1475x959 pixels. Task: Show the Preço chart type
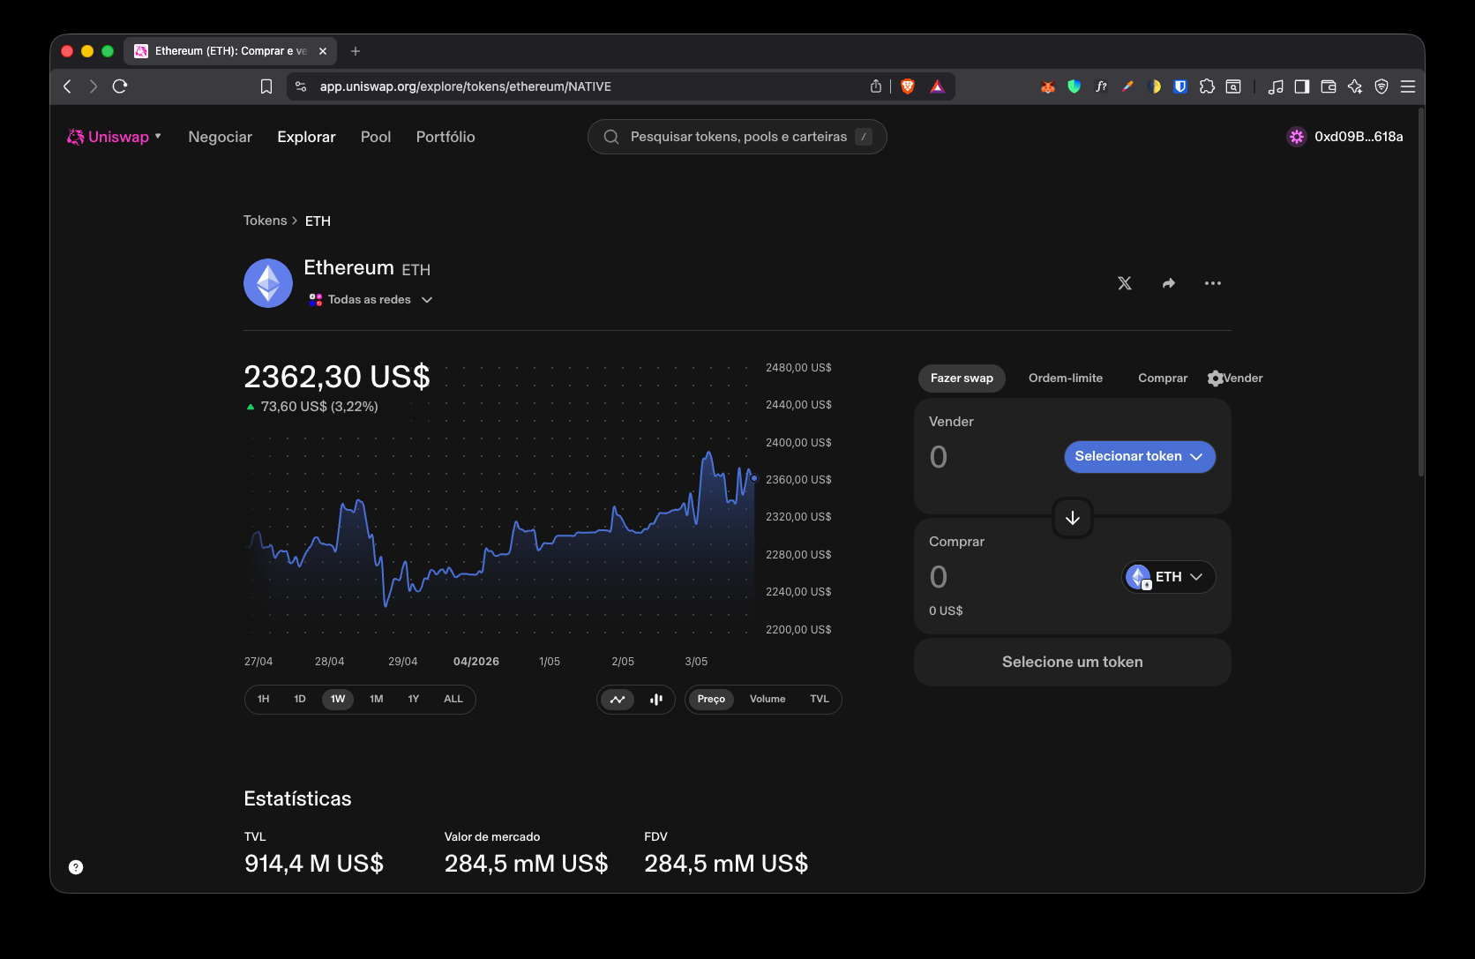711,700
